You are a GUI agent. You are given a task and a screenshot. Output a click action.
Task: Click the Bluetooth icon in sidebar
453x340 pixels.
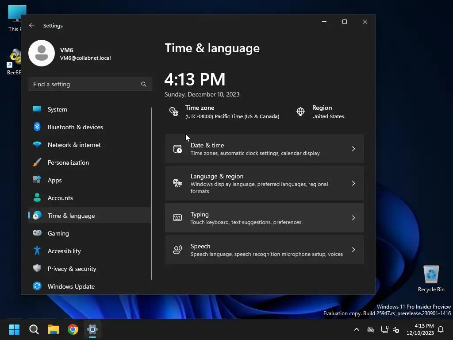(x=37, y=127)
